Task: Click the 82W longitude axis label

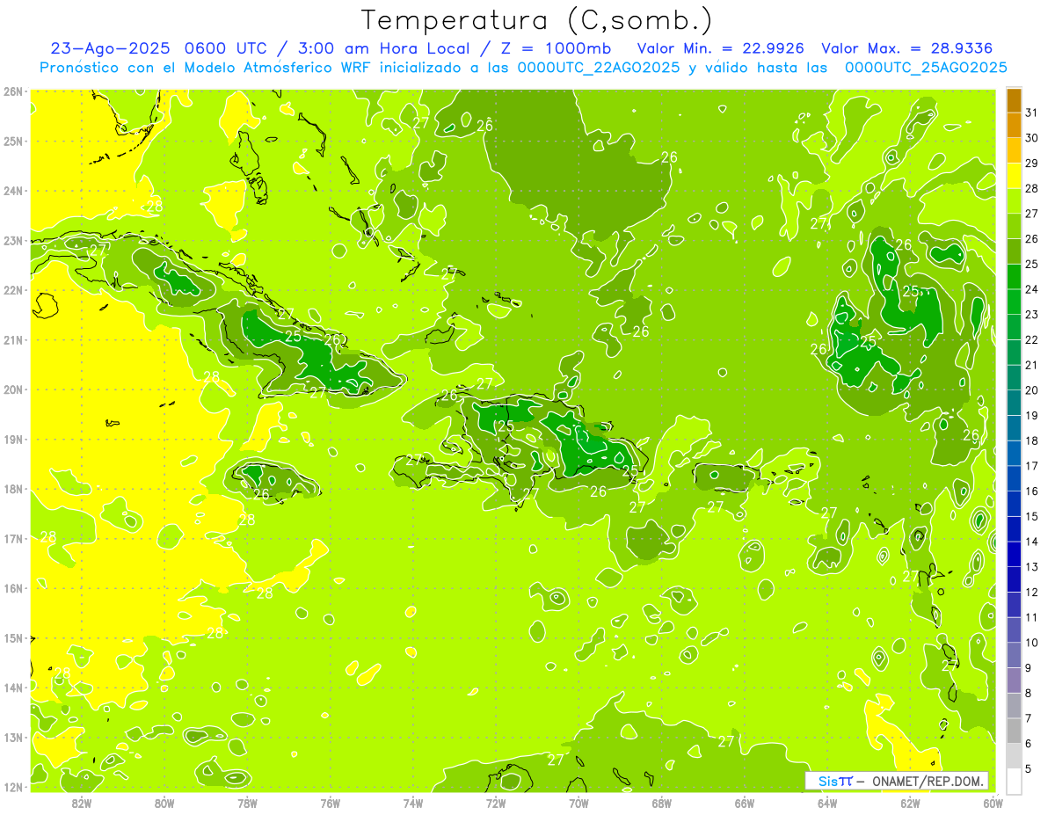Action: (81, 803)
